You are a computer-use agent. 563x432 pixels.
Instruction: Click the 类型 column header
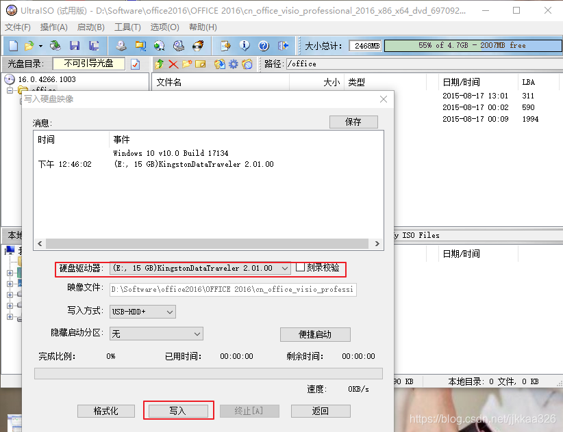click(x=386, y=83)
